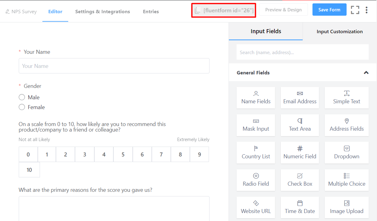This screenshot has height=221, width=377.
Task: Insert a Text Area field
Action: 300,125
